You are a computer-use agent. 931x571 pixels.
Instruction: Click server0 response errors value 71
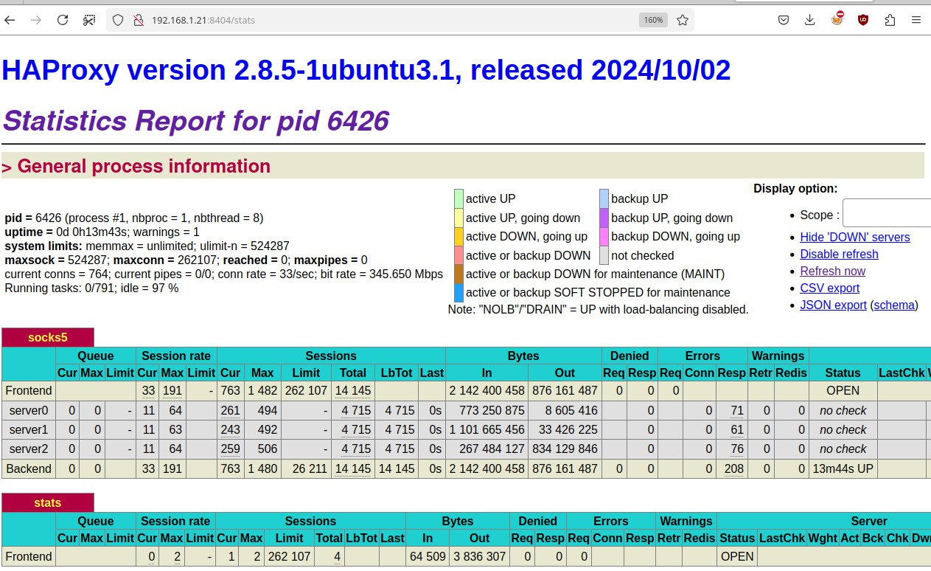click(737, 410)
